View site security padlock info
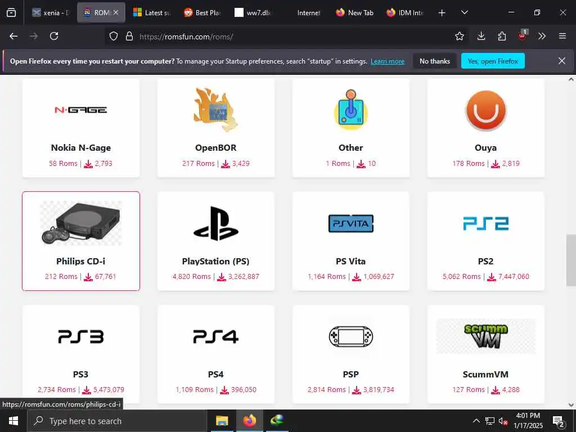This screenshot has width=576, height=432. (129, 37)
